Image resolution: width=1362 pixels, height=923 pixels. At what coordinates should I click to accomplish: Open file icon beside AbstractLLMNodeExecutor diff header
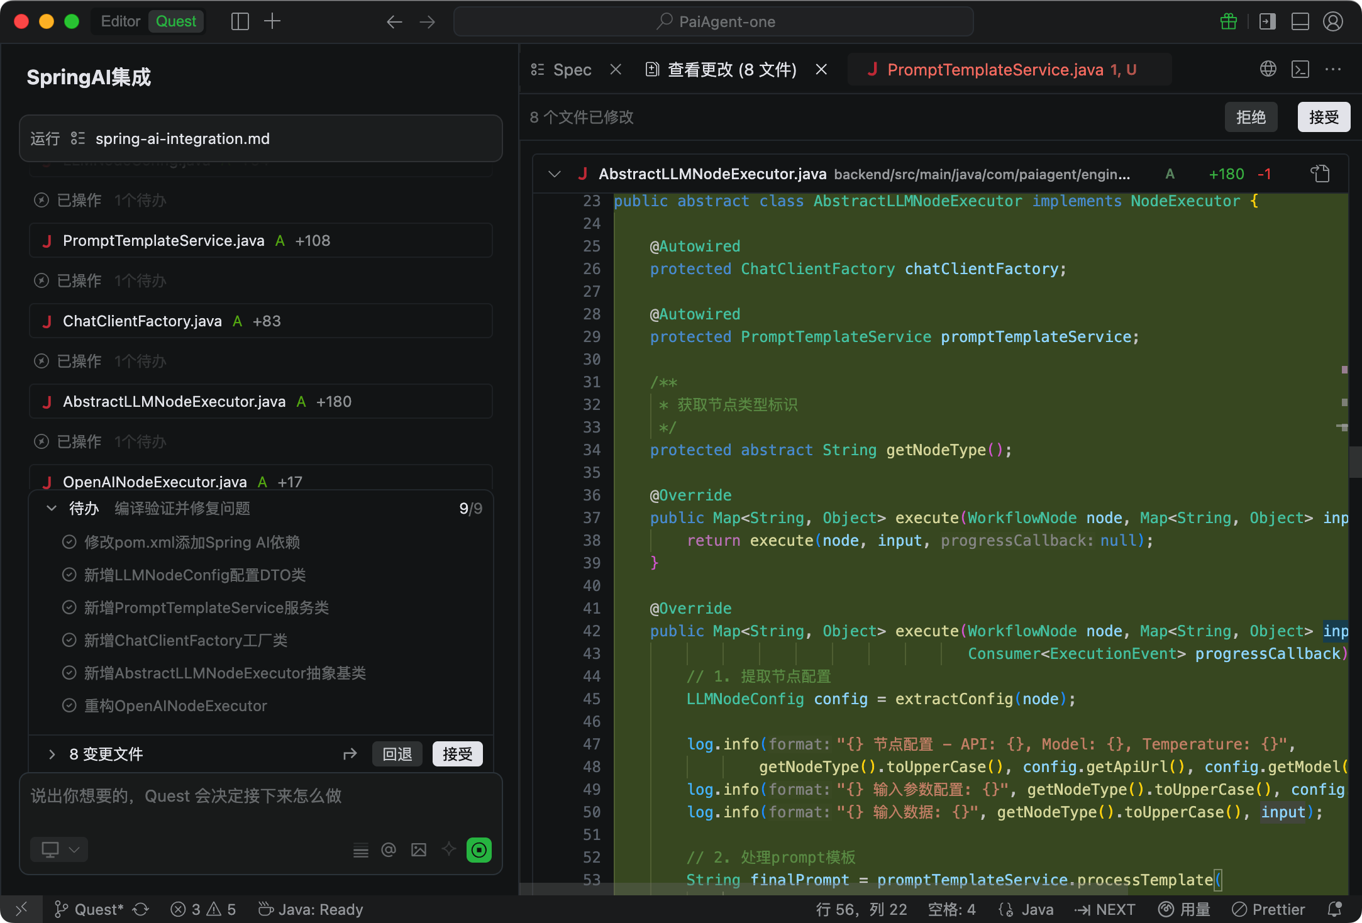coord(1319,174)
